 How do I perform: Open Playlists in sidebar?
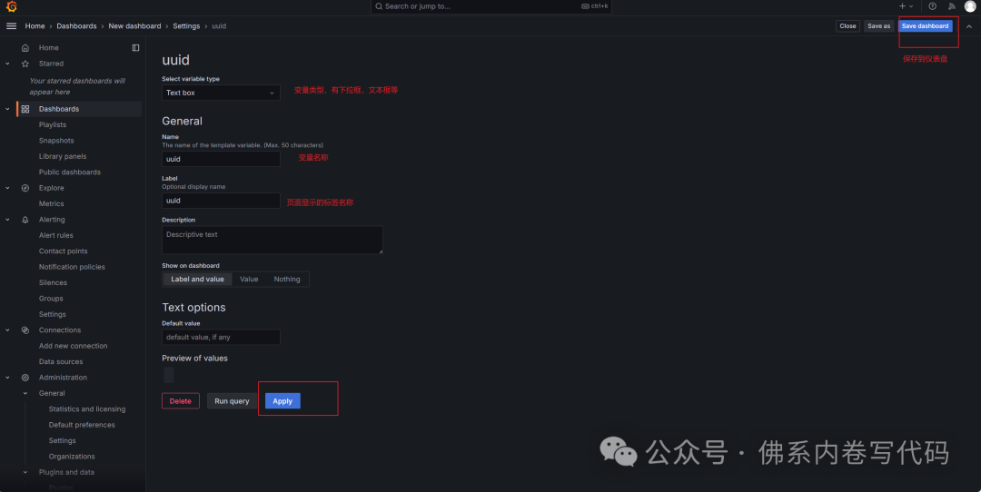pos(53,125)
